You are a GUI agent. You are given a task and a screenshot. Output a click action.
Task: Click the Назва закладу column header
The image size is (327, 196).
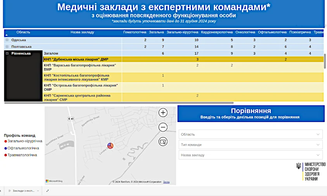(x=82, y=32)
